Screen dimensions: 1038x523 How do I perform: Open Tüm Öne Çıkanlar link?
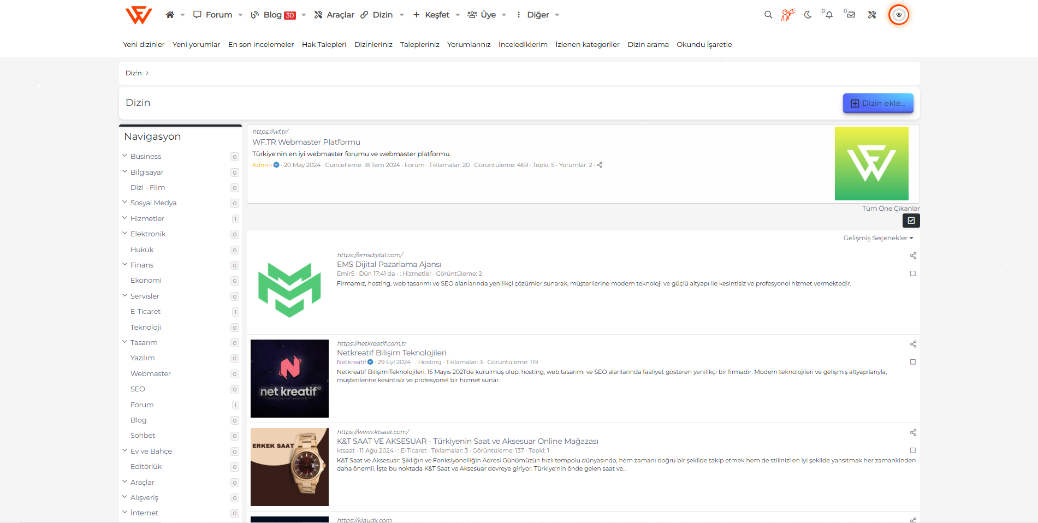coord(891,209)
